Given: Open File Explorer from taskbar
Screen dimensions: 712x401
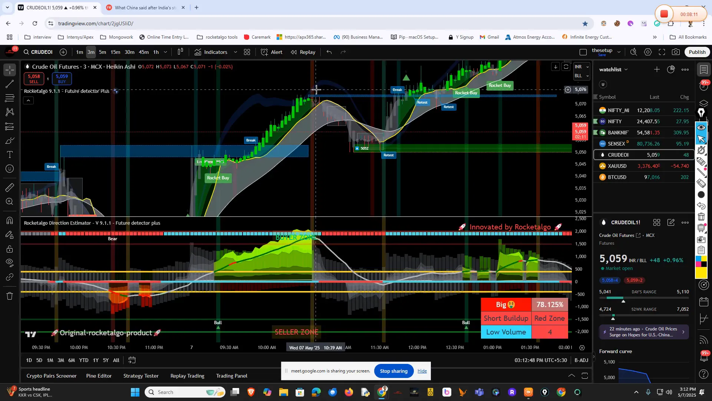Looking at the screenshot, I should [283, 392].
